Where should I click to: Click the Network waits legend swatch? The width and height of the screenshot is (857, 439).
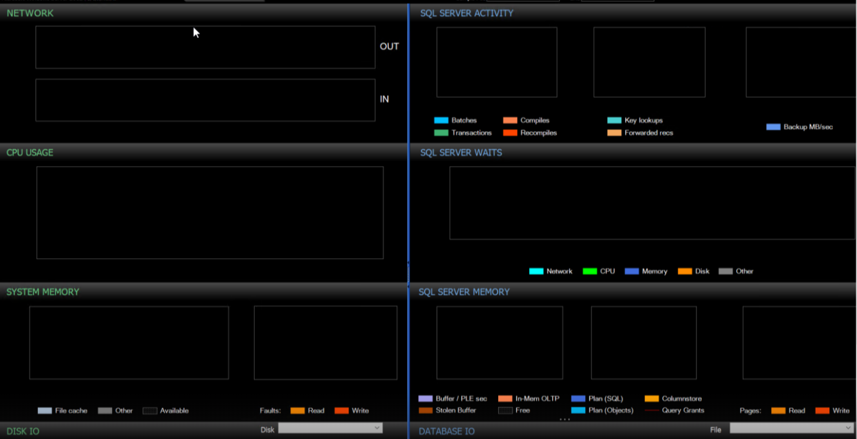click(x=536, y=271)
